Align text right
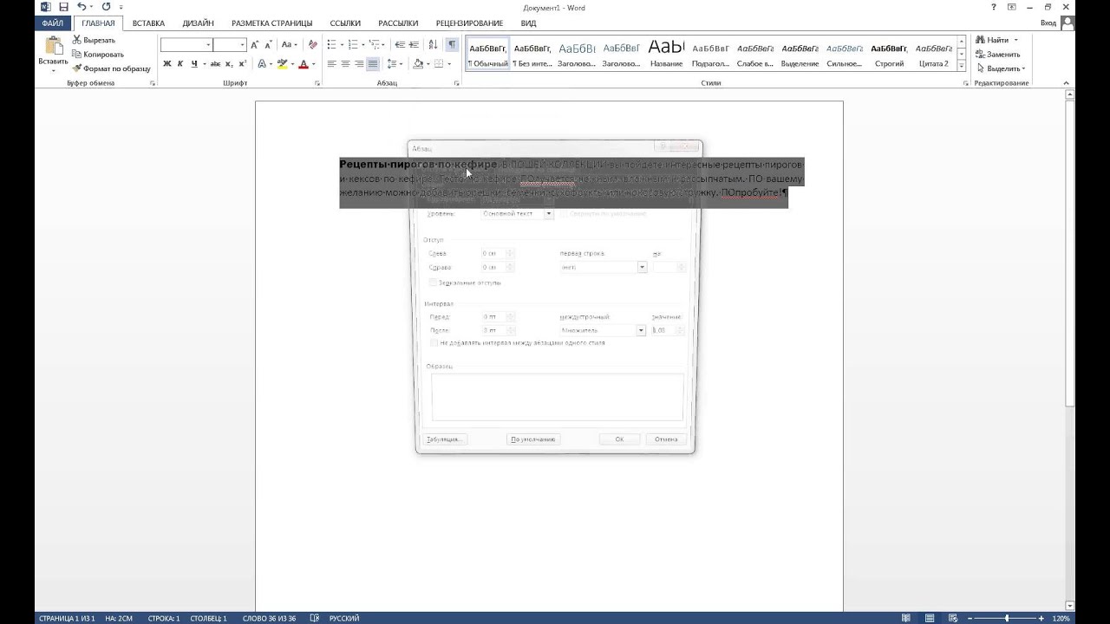 point(359,63)
